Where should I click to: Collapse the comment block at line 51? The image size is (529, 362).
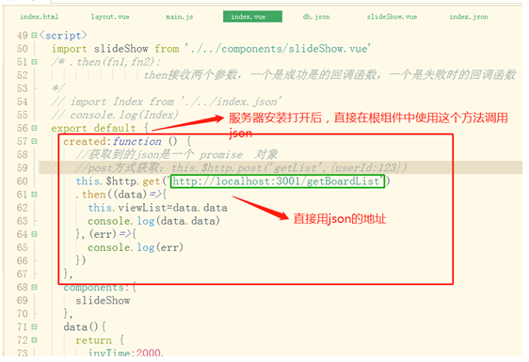34,62
